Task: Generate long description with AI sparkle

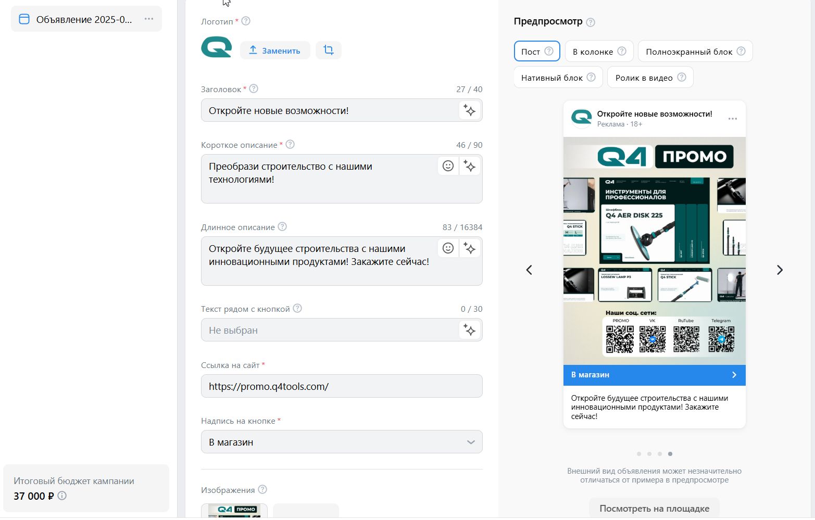Action: tap(470, 248)
